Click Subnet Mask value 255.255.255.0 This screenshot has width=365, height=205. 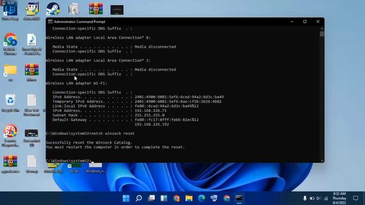pyautogui.click(x=149, y=115)
